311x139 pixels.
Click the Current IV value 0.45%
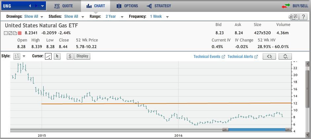(217, 47)
